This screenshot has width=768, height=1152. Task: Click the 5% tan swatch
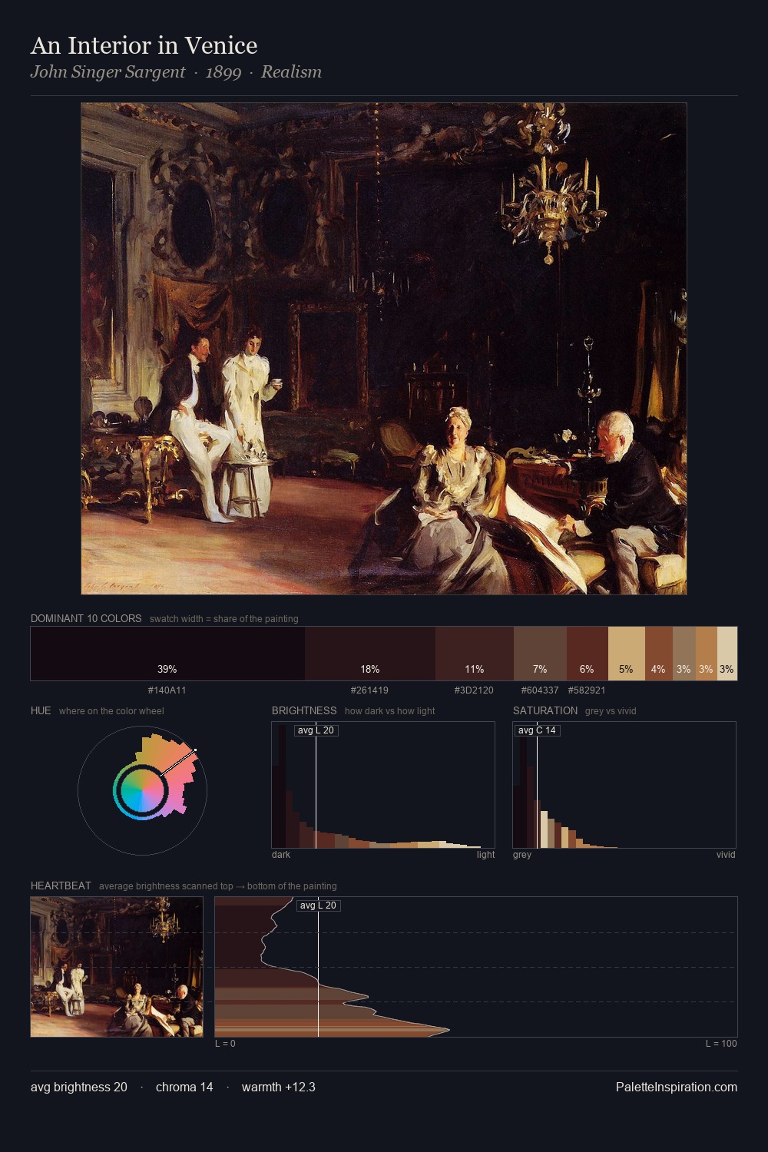(x=627, y=654)
